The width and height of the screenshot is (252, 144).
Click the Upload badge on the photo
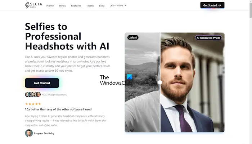point(133,37)
